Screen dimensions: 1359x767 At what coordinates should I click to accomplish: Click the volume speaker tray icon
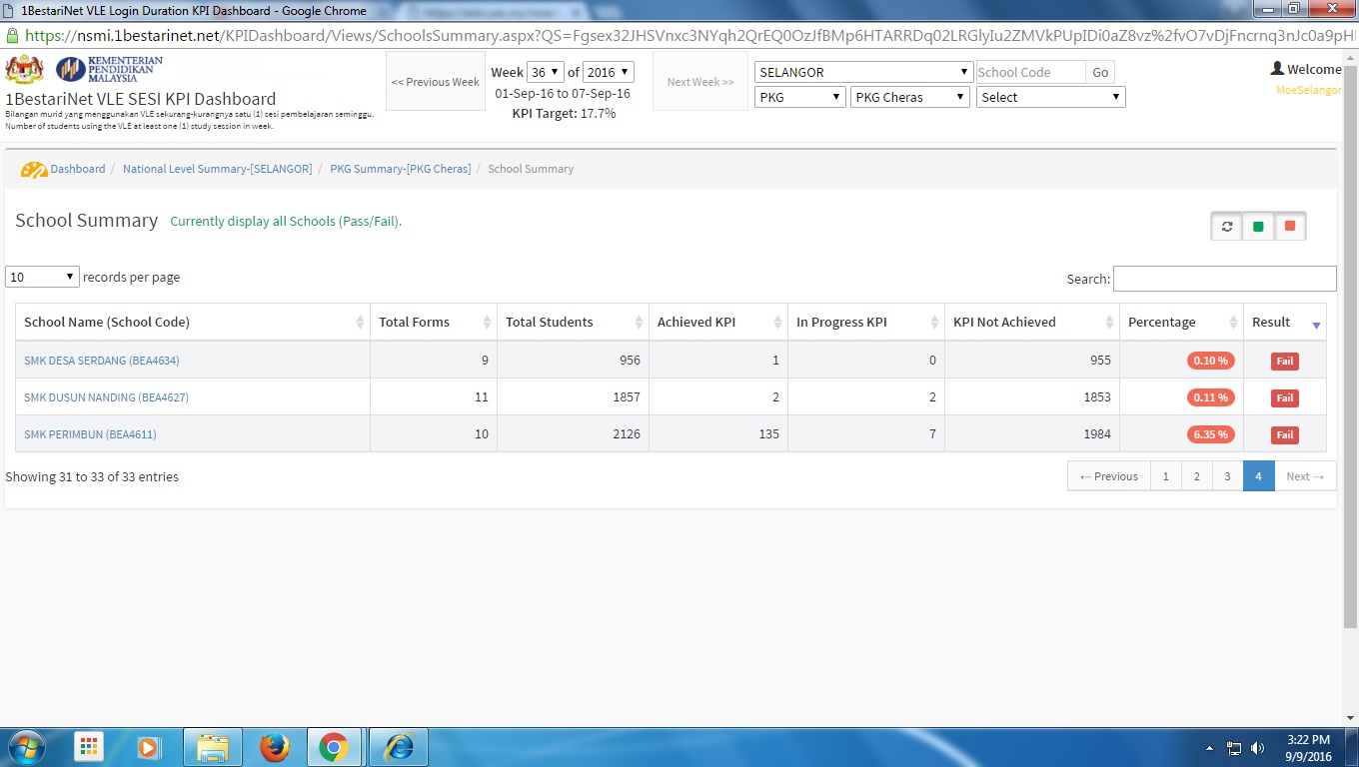coord(1257,748)
